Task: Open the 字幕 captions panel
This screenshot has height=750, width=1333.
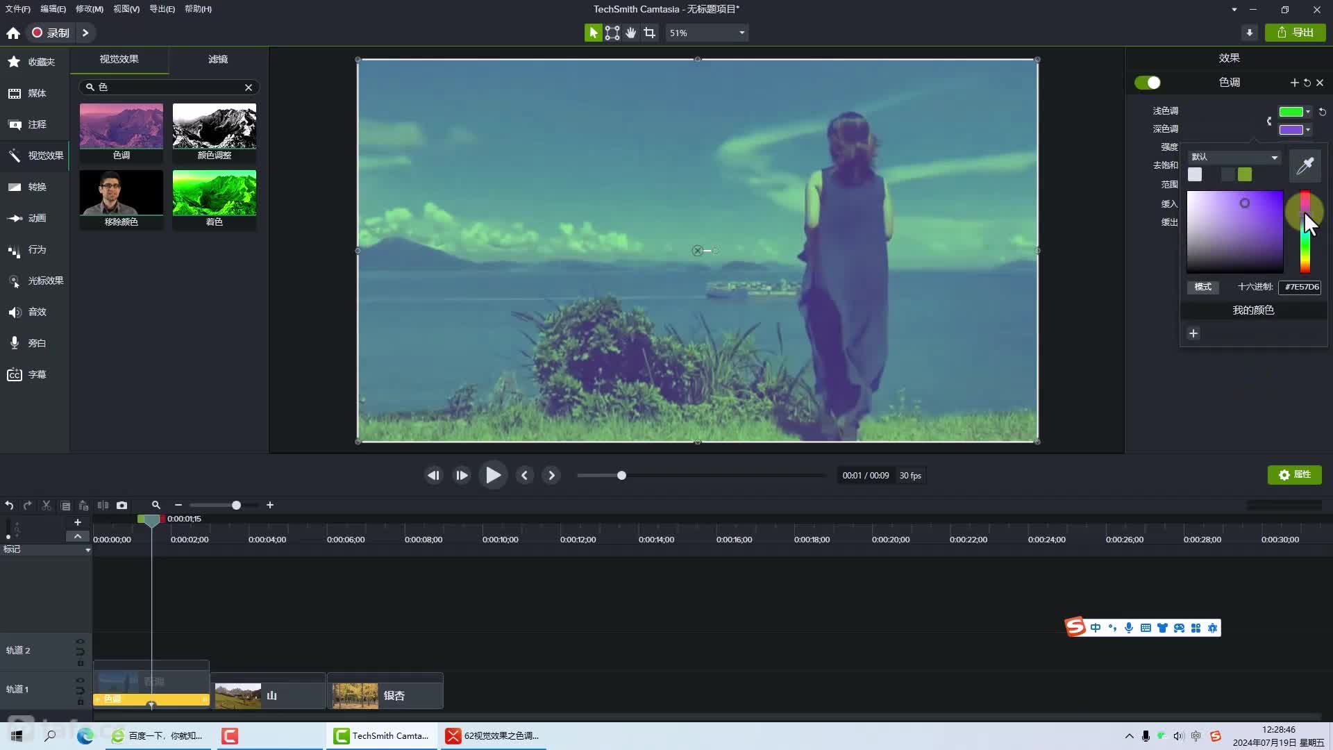Action: [35, 374]
